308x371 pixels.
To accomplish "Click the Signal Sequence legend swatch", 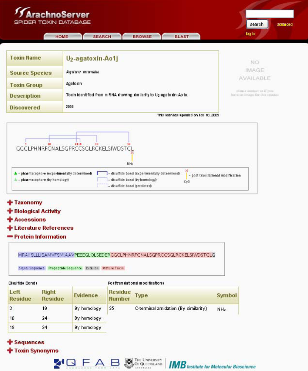I will pos(31,268).
